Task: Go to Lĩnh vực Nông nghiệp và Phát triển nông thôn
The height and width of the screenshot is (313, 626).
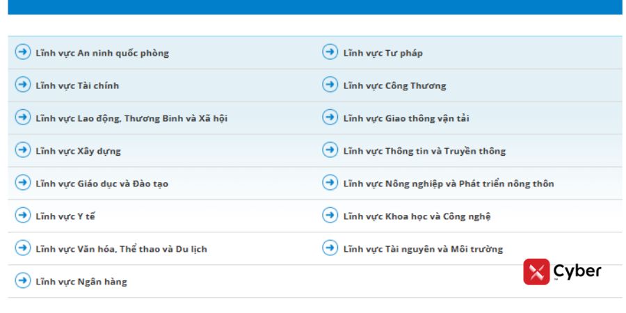Action: pyautogui.click(x=449, y=184)
